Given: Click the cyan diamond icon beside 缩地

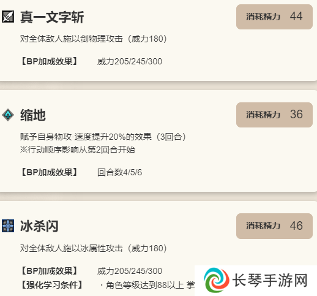Looking at the screenshot, I should click(8, 115).
